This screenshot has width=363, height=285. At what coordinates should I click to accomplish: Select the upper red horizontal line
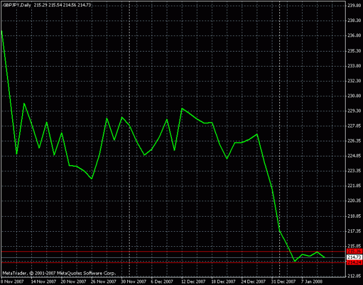(x=173, y=252)
